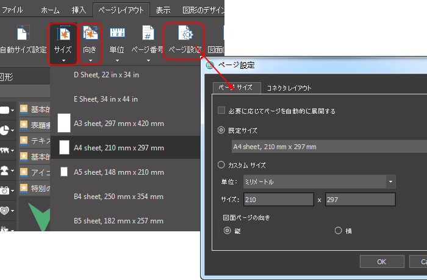The image size is (427, 280).
Task: Open the A4 sheet preset size combo
Action: (329, 147)
